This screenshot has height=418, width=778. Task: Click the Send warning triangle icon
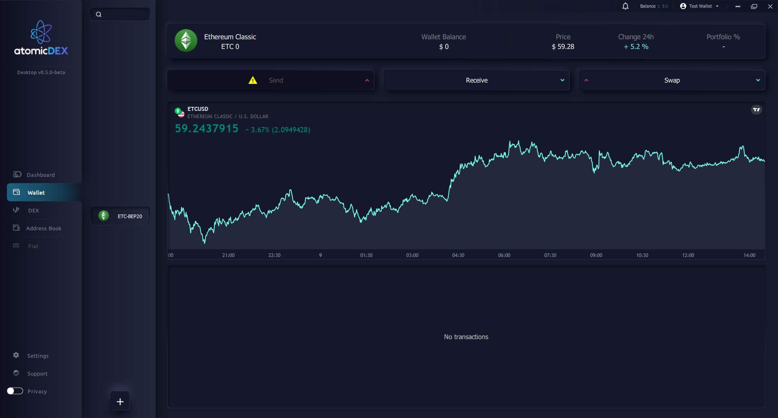253,80
